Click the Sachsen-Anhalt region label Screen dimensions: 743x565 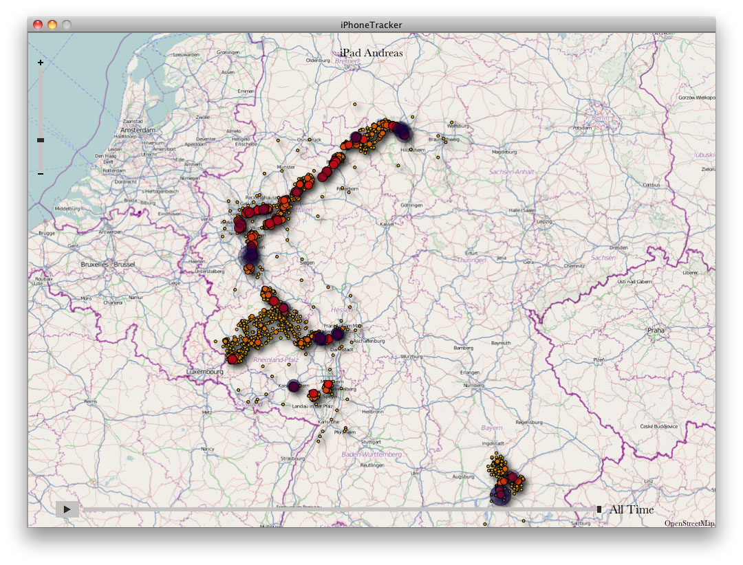tap(511, 172)
